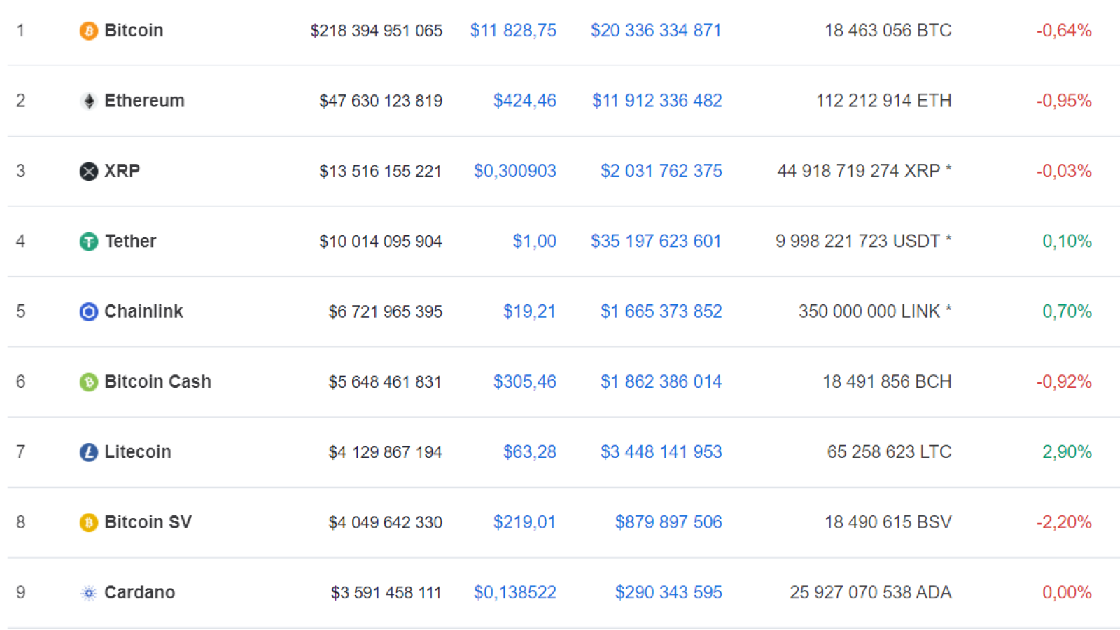The image size is (1120, 630).
Task: Click Bitcoin Cash price $305,46
Action: pos(525,381)
